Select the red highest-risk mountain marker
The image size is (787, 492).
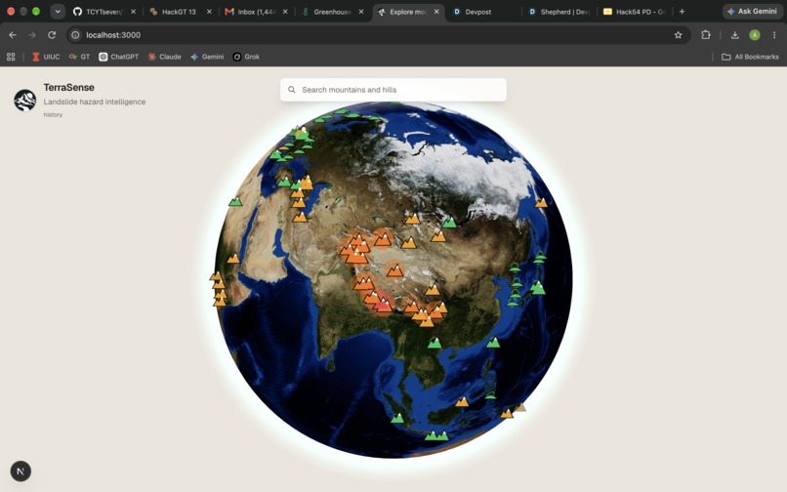384,305
